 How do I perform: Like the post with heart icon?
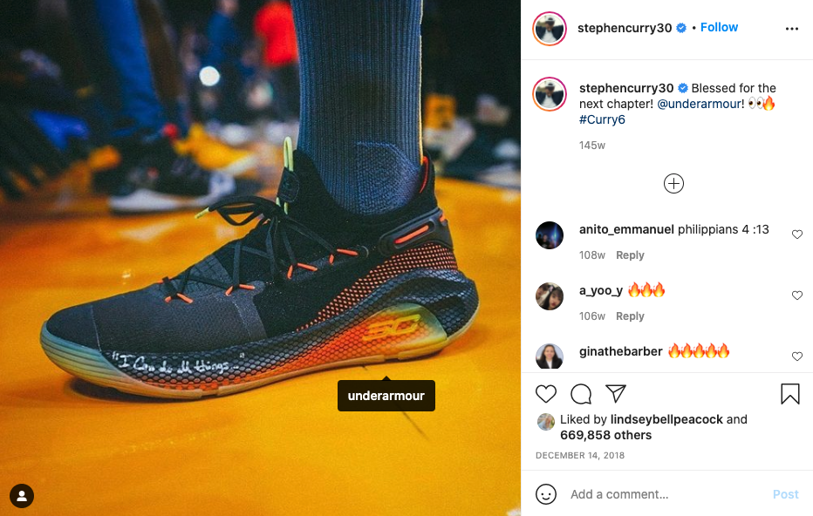[x=545, y=394]
